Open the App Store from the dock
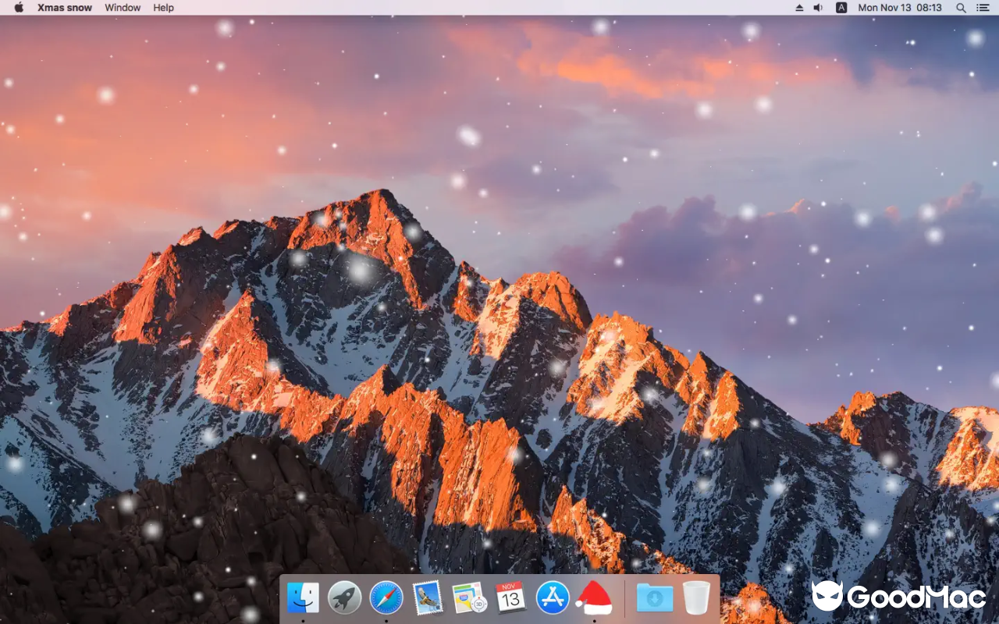The height and width of the screenshot is (624, 999). click(553, 597)
